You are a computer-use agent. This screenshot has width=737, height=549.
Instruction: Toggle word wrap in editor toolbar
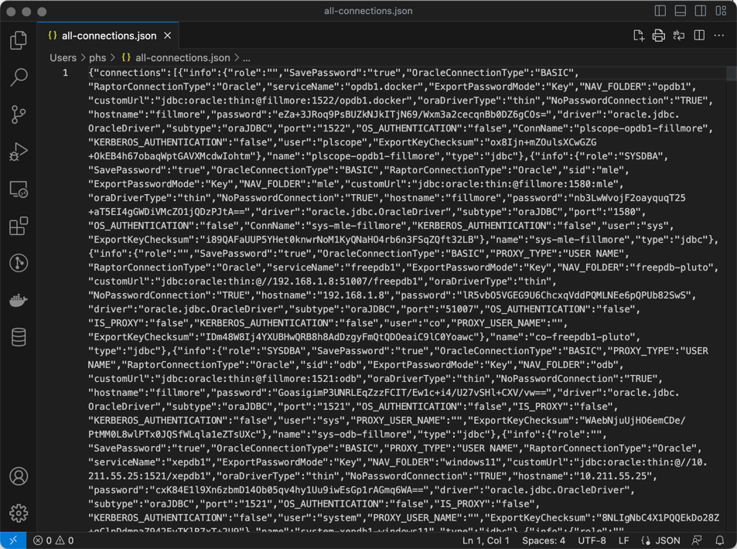coord(679,36)
